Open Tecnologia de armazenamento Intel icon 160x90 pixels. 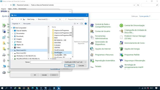click(x=121, y=66)
